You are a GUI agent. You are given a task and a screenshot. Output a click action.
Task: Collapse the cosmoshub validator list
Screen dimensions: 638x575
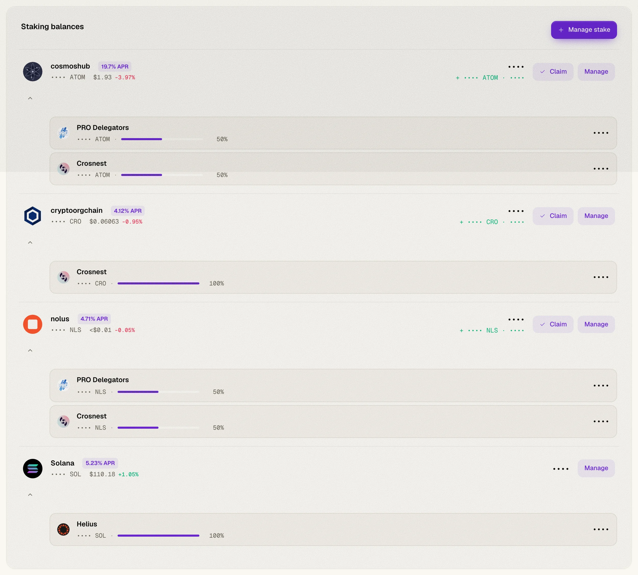pos(30,98)
